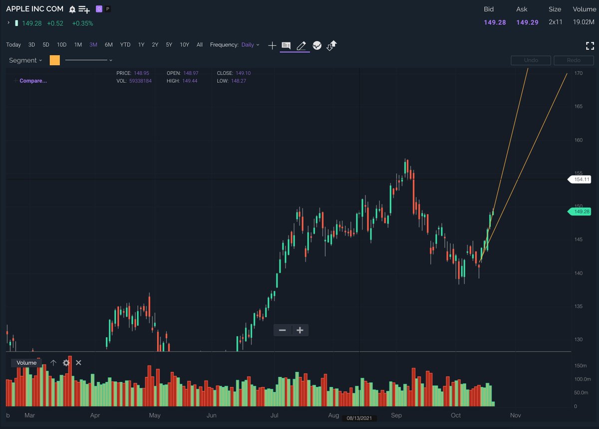Select the 3M range
The width and height of the screenshot is (599, 429).
[93, 45]
